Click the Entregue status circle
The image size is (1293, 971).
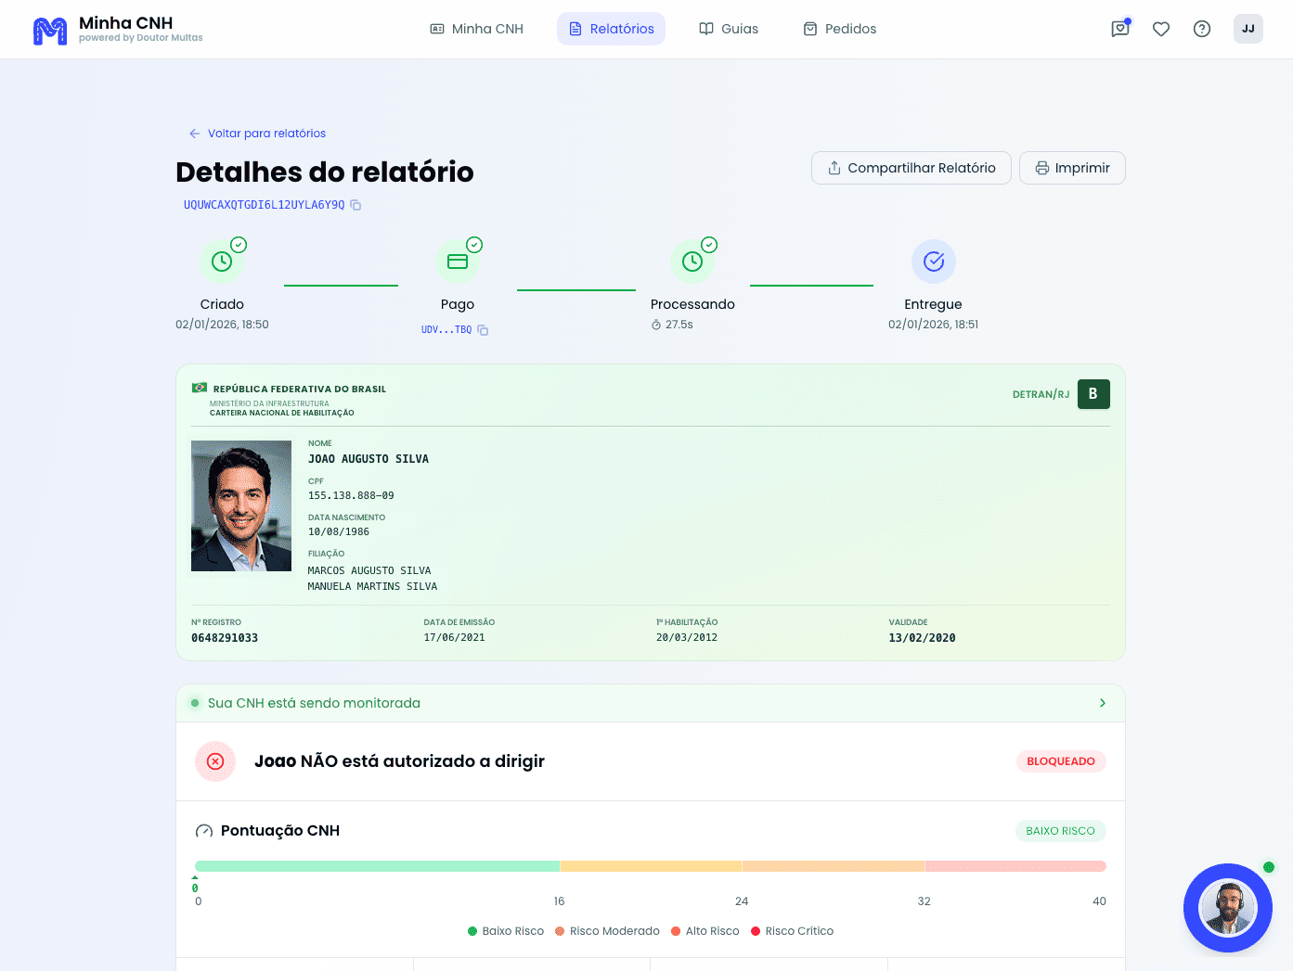(x=933, y=261)
